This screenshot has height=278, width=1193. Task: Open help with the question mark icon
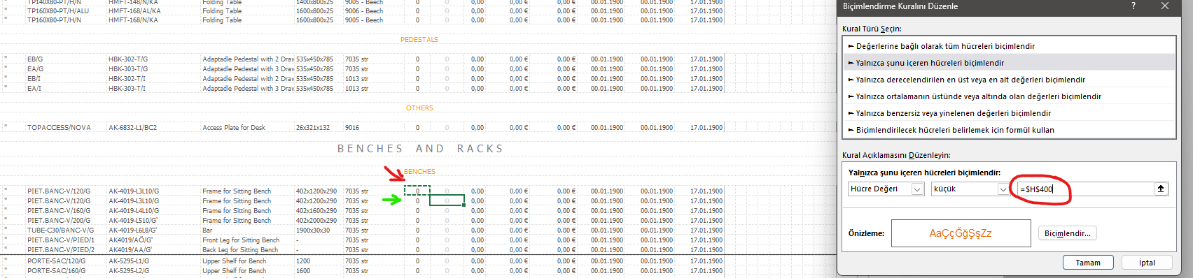pos(1133,6)
